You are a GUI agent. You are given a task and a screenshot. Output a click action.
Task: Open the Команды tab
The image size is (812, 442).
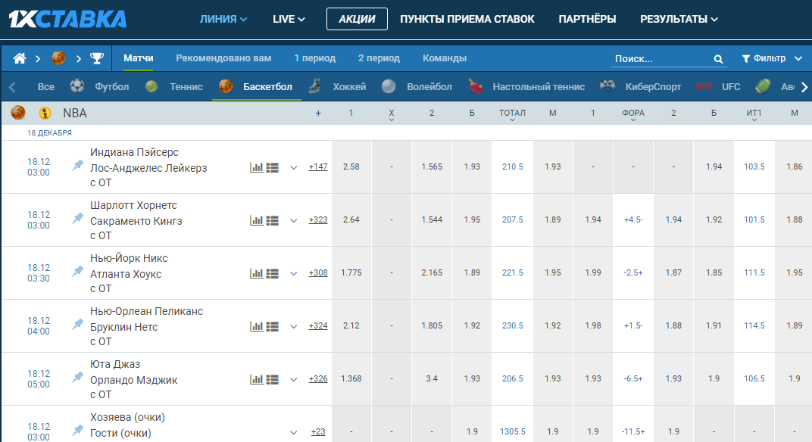(445, 58)
